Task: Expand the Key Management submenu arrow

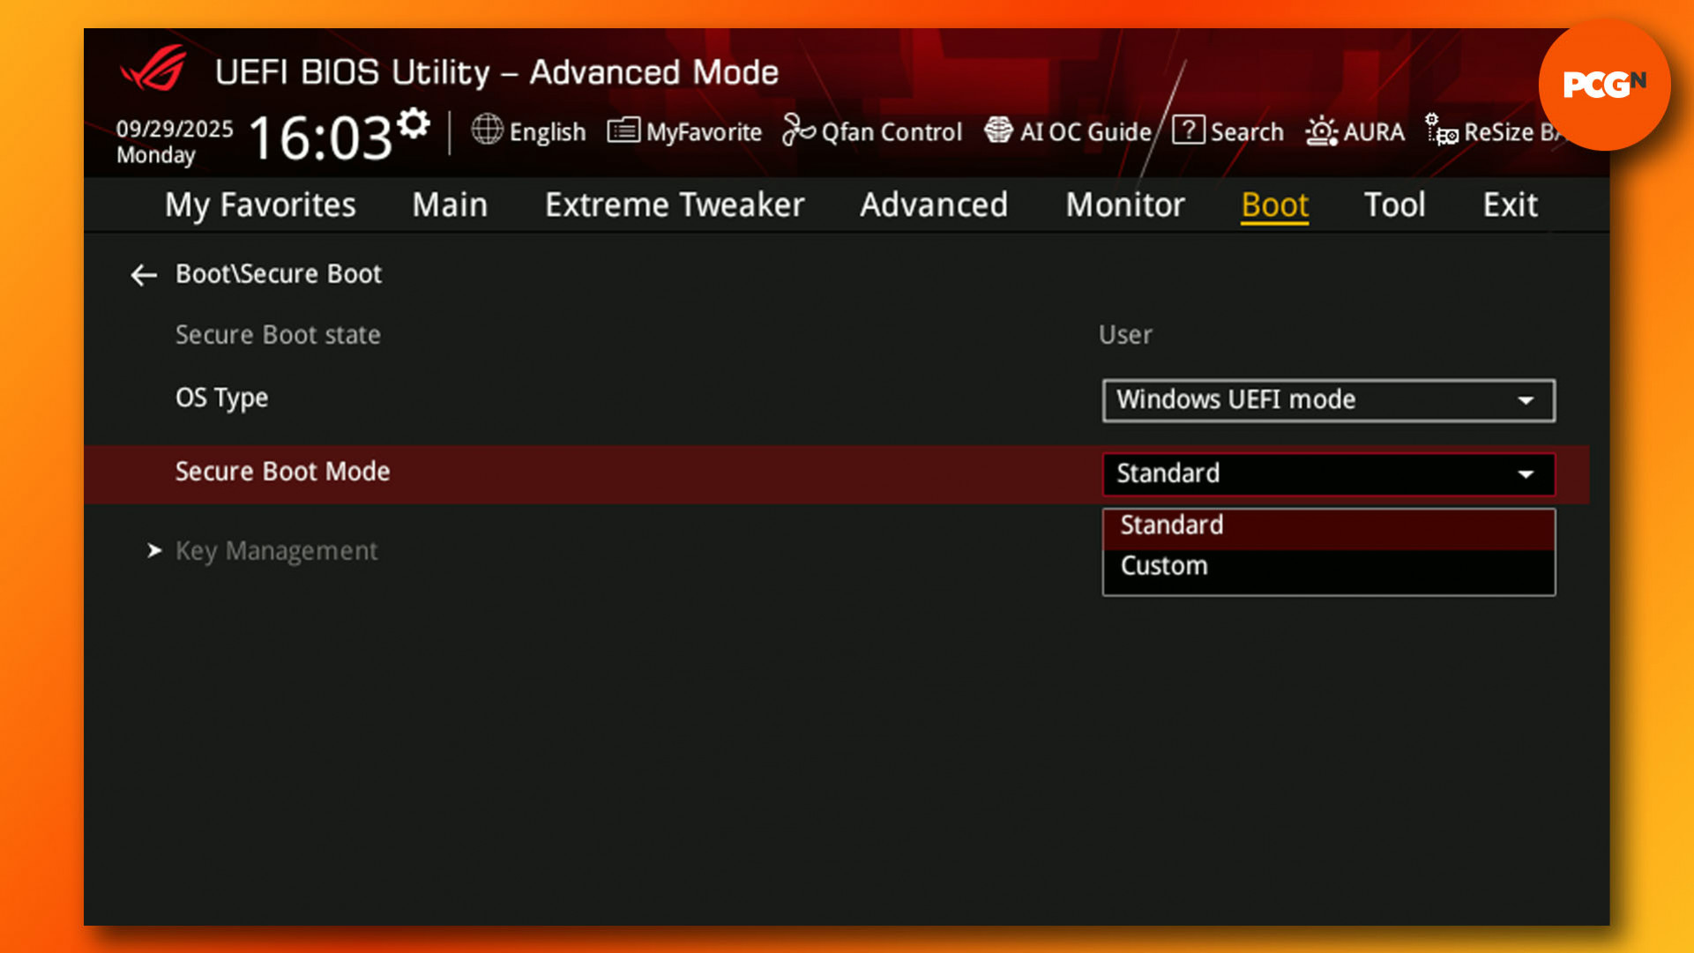Action: coord(154,551)
